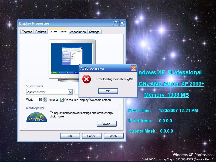Click the 'Memory 1008 MB' desktop text
This screenshot has height=162, width=216.
(167, 95)
